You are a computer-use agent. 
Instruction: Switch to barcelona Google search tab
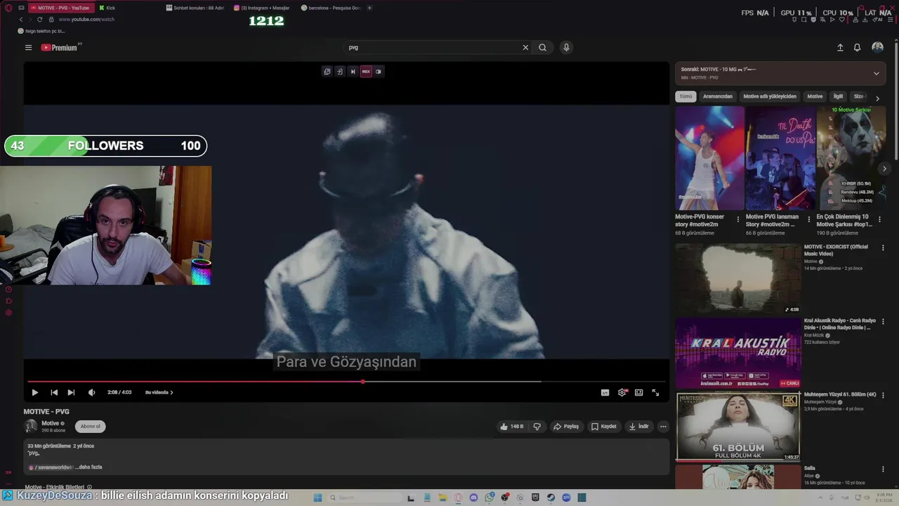tap(331, 8)
